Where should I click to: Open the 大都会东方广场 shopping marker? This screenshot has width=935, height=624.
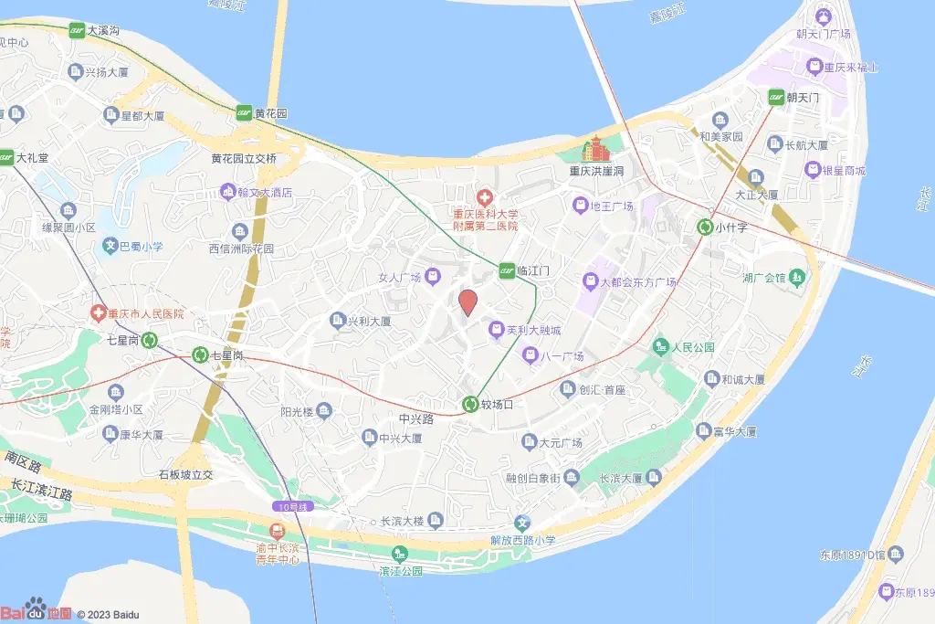coord(590,281)
